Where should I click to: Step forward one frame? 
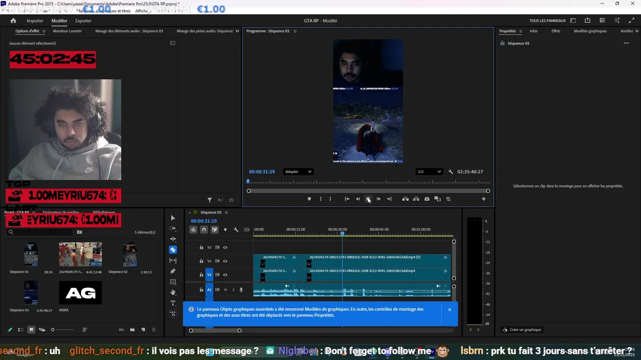379,199
